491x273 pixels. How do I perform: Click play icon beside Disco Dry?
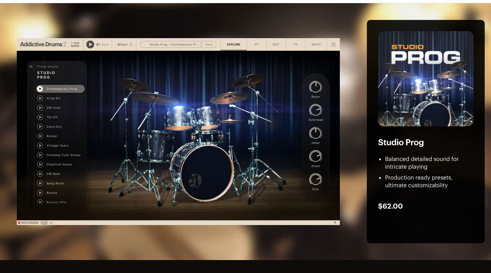tap(40, 127)
